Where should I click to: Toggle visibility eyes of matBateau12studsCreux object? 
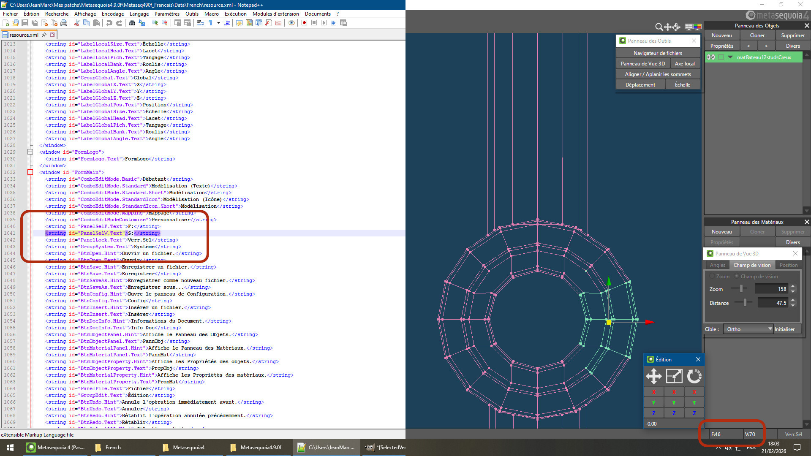(711, 57)
